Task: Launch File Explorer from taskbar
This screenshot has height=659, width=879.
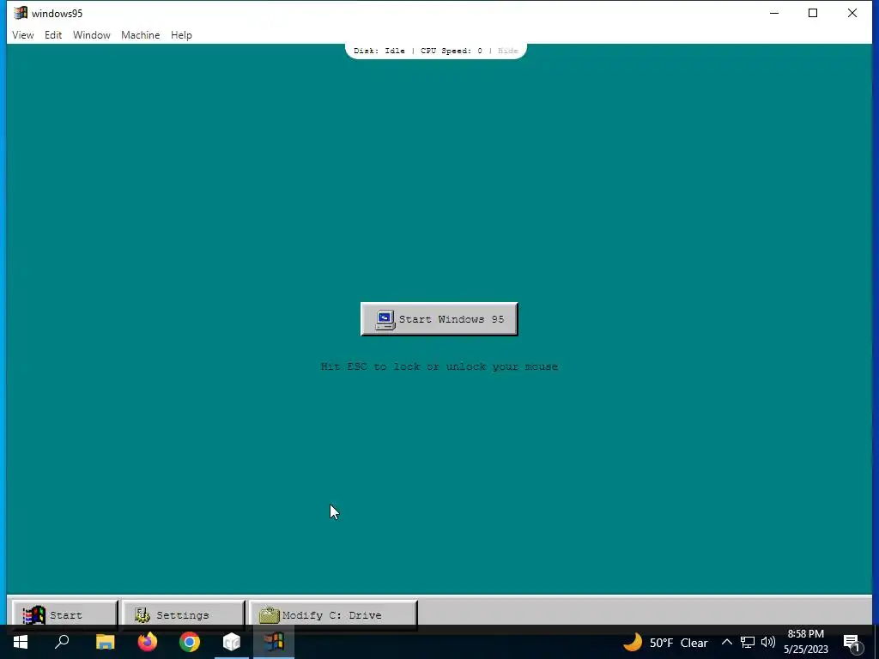Action: tap(105, 642)
